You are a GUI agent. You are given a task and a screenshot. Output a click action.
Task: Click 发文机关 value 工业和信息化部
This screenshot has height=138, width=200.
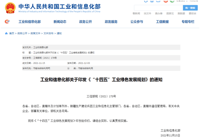click(x=41, y=47)
